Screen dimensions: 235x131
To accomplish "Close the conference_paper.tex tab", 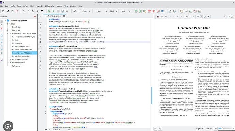I will (x=64, y=16).
